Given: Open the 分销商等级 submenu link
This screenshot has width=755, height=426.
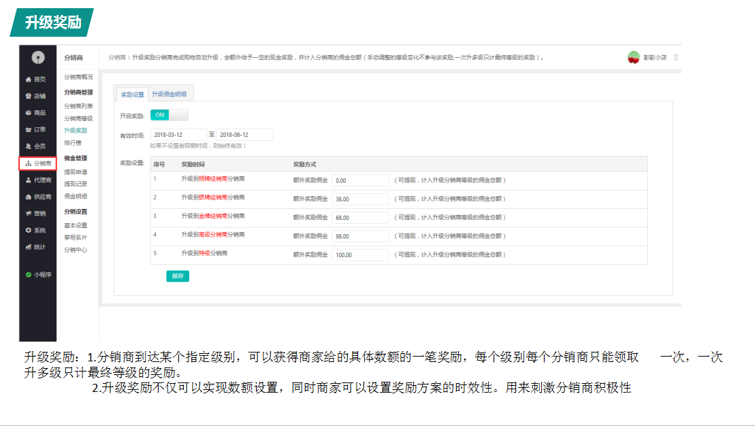Looking at the screenshot, I should click(78, 118).
